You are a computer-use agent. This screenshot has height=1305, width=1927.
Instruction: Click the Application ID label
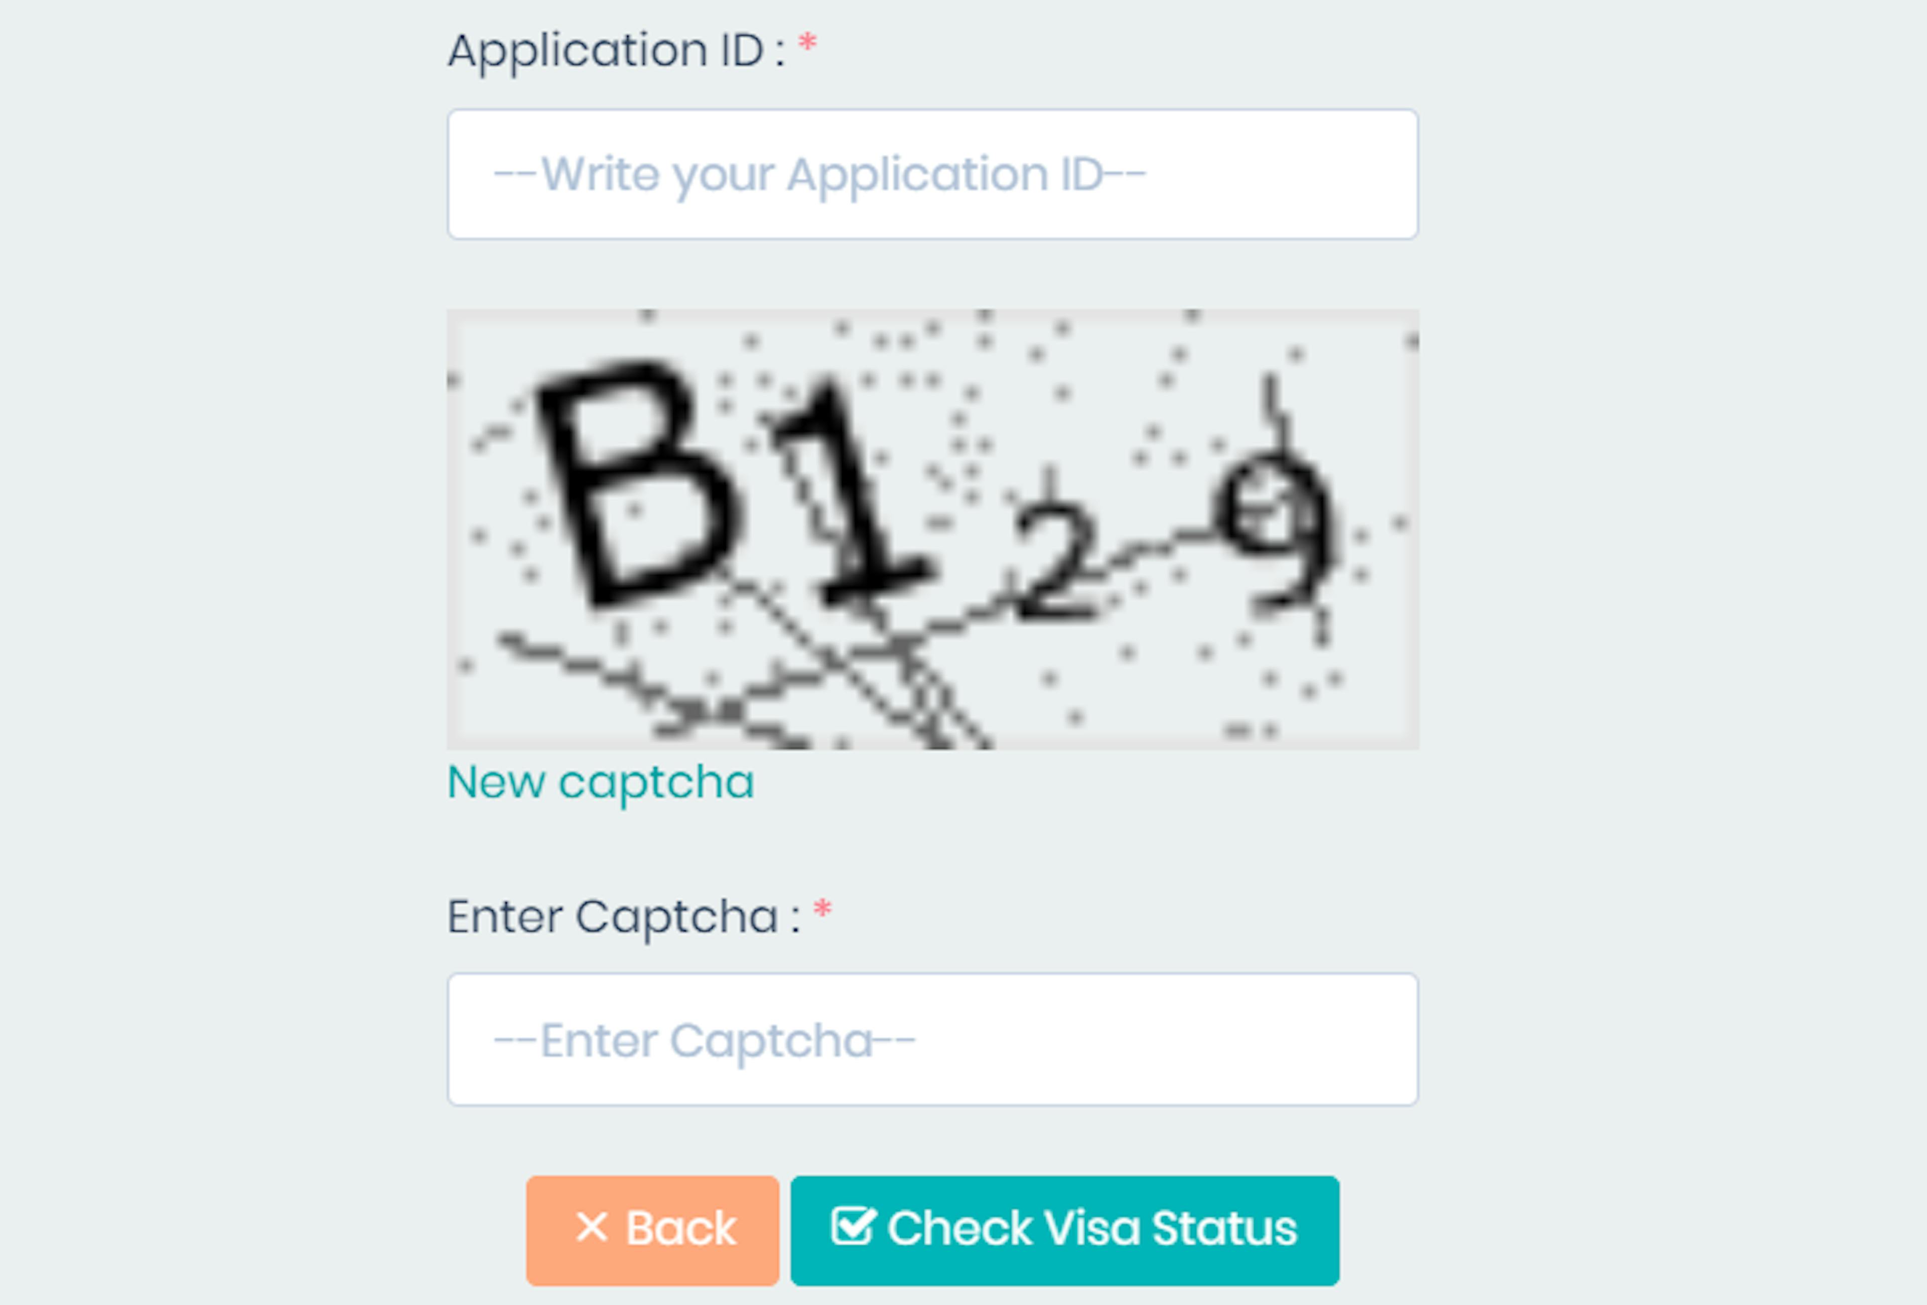coord(617,51)
